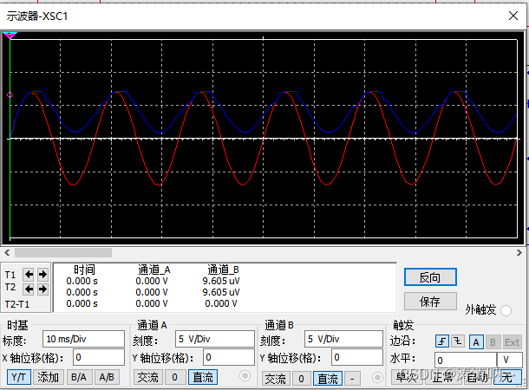Set channel A coupling to 直流
529x390 pixels.
[203, 377]
